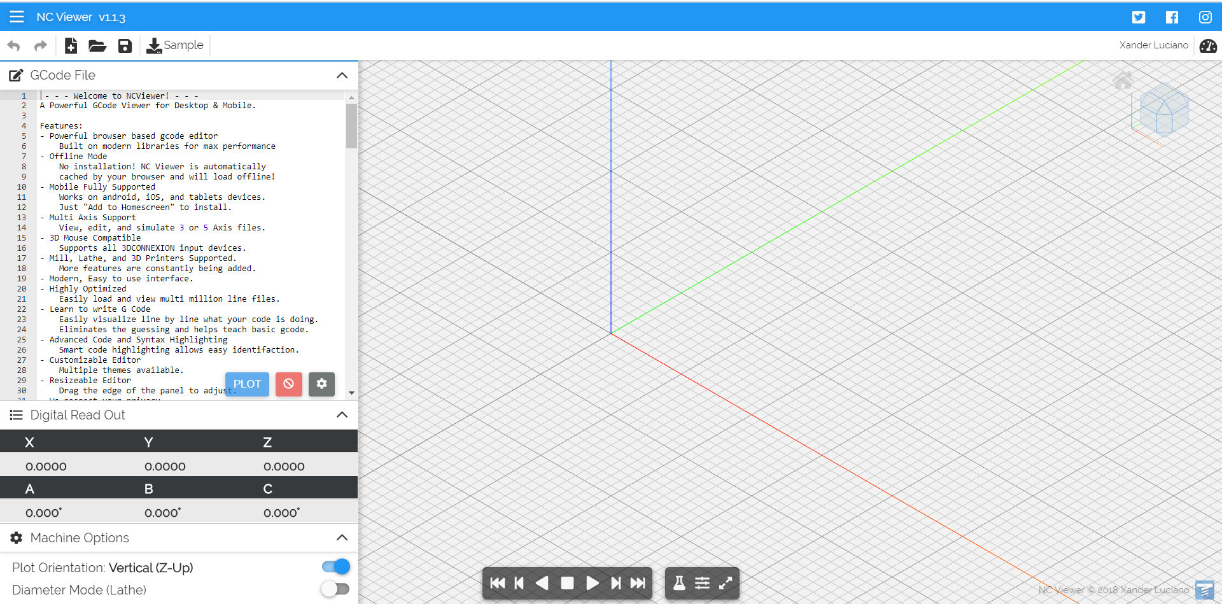This screenshot has width=1222, height=604.
Task: Click the Xander Luciano name
Action: [x=1153, y=45]
